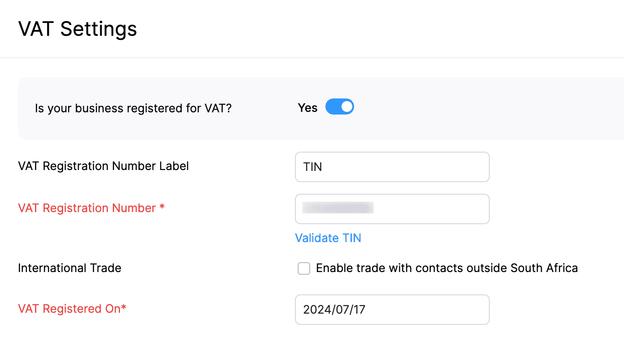Click the 2024/07/17 date value
Image resolution: width=624 pixels, height=349 pixels.
tap(334, 310)
